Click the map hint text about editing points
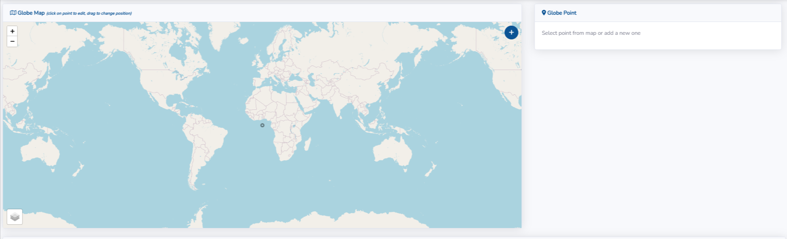This screenshot has width=787, height=239. 89,13
